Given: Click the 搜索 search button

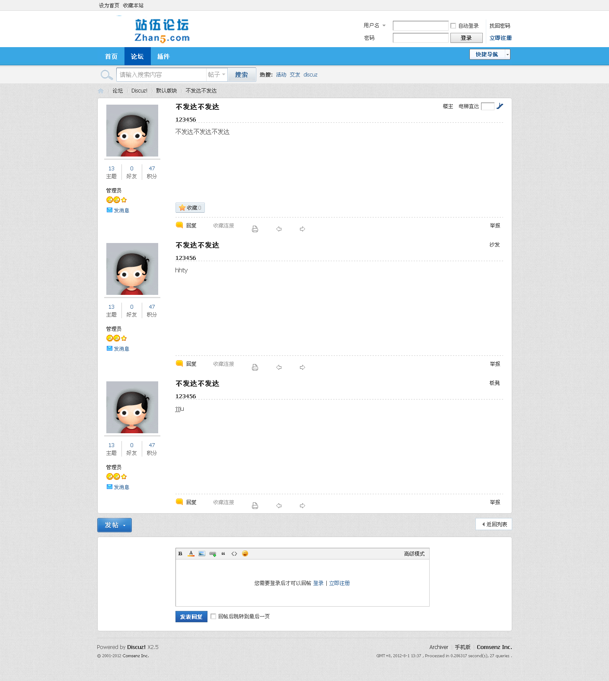Looking at the screenshot, I should coord(242,75).
